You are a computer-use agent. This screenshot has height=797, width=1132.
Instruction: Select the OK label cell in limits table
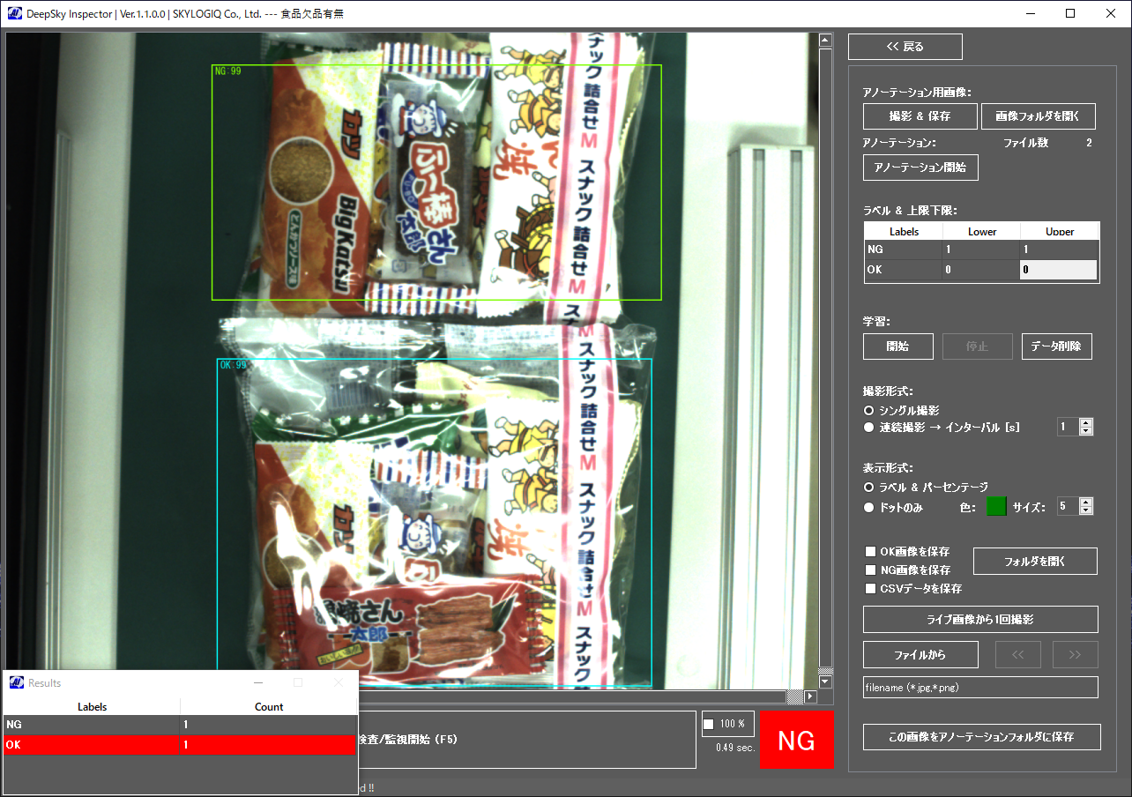click(904, 270)
